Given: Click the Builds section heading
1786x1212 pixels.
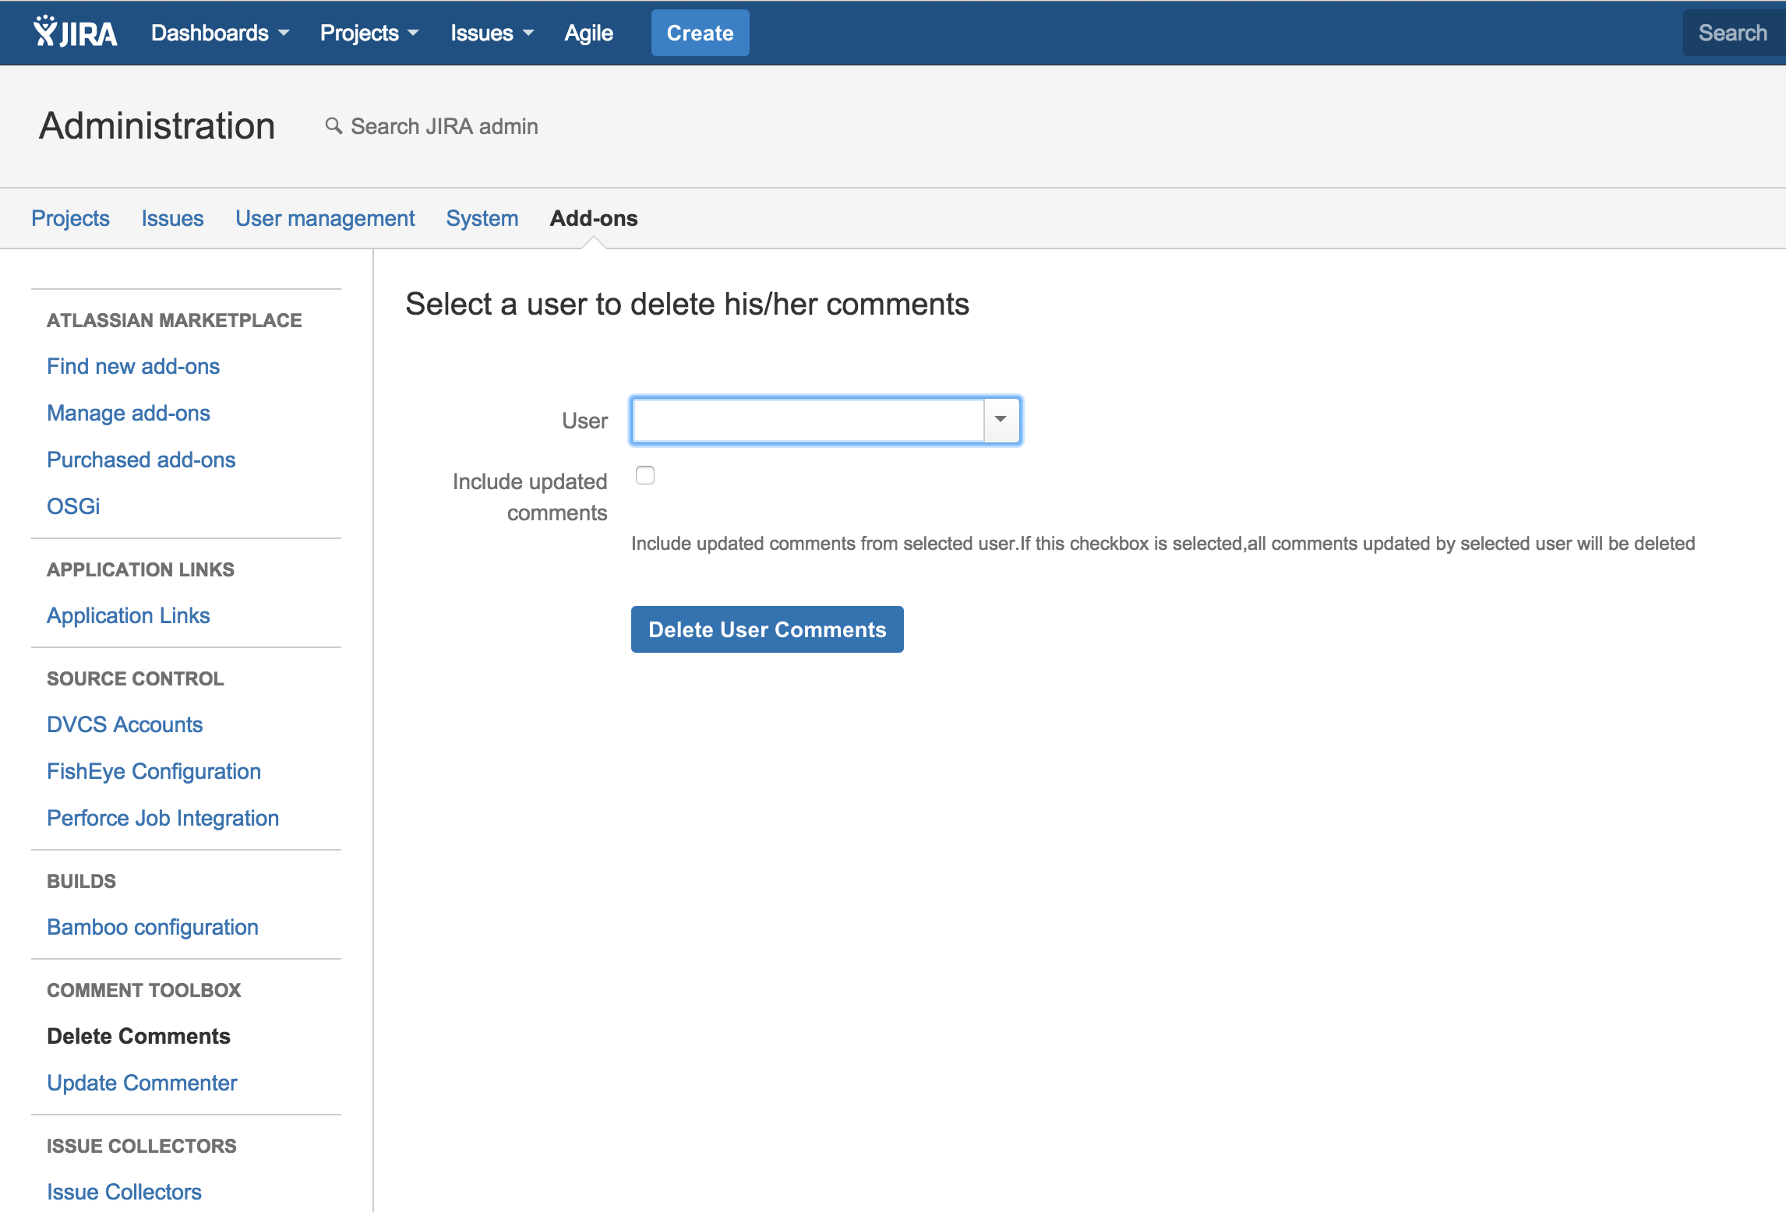Looking at the screenshot, I should point(81,881).
